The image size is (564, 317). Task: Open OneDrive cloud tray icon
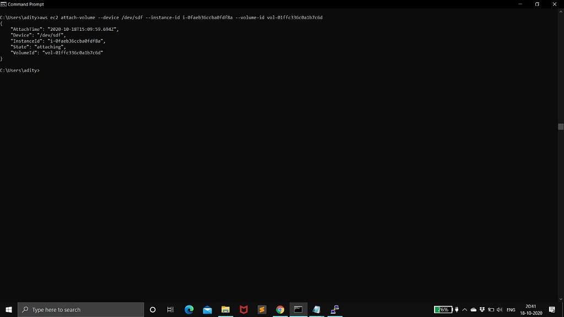[x=473, y=309]
